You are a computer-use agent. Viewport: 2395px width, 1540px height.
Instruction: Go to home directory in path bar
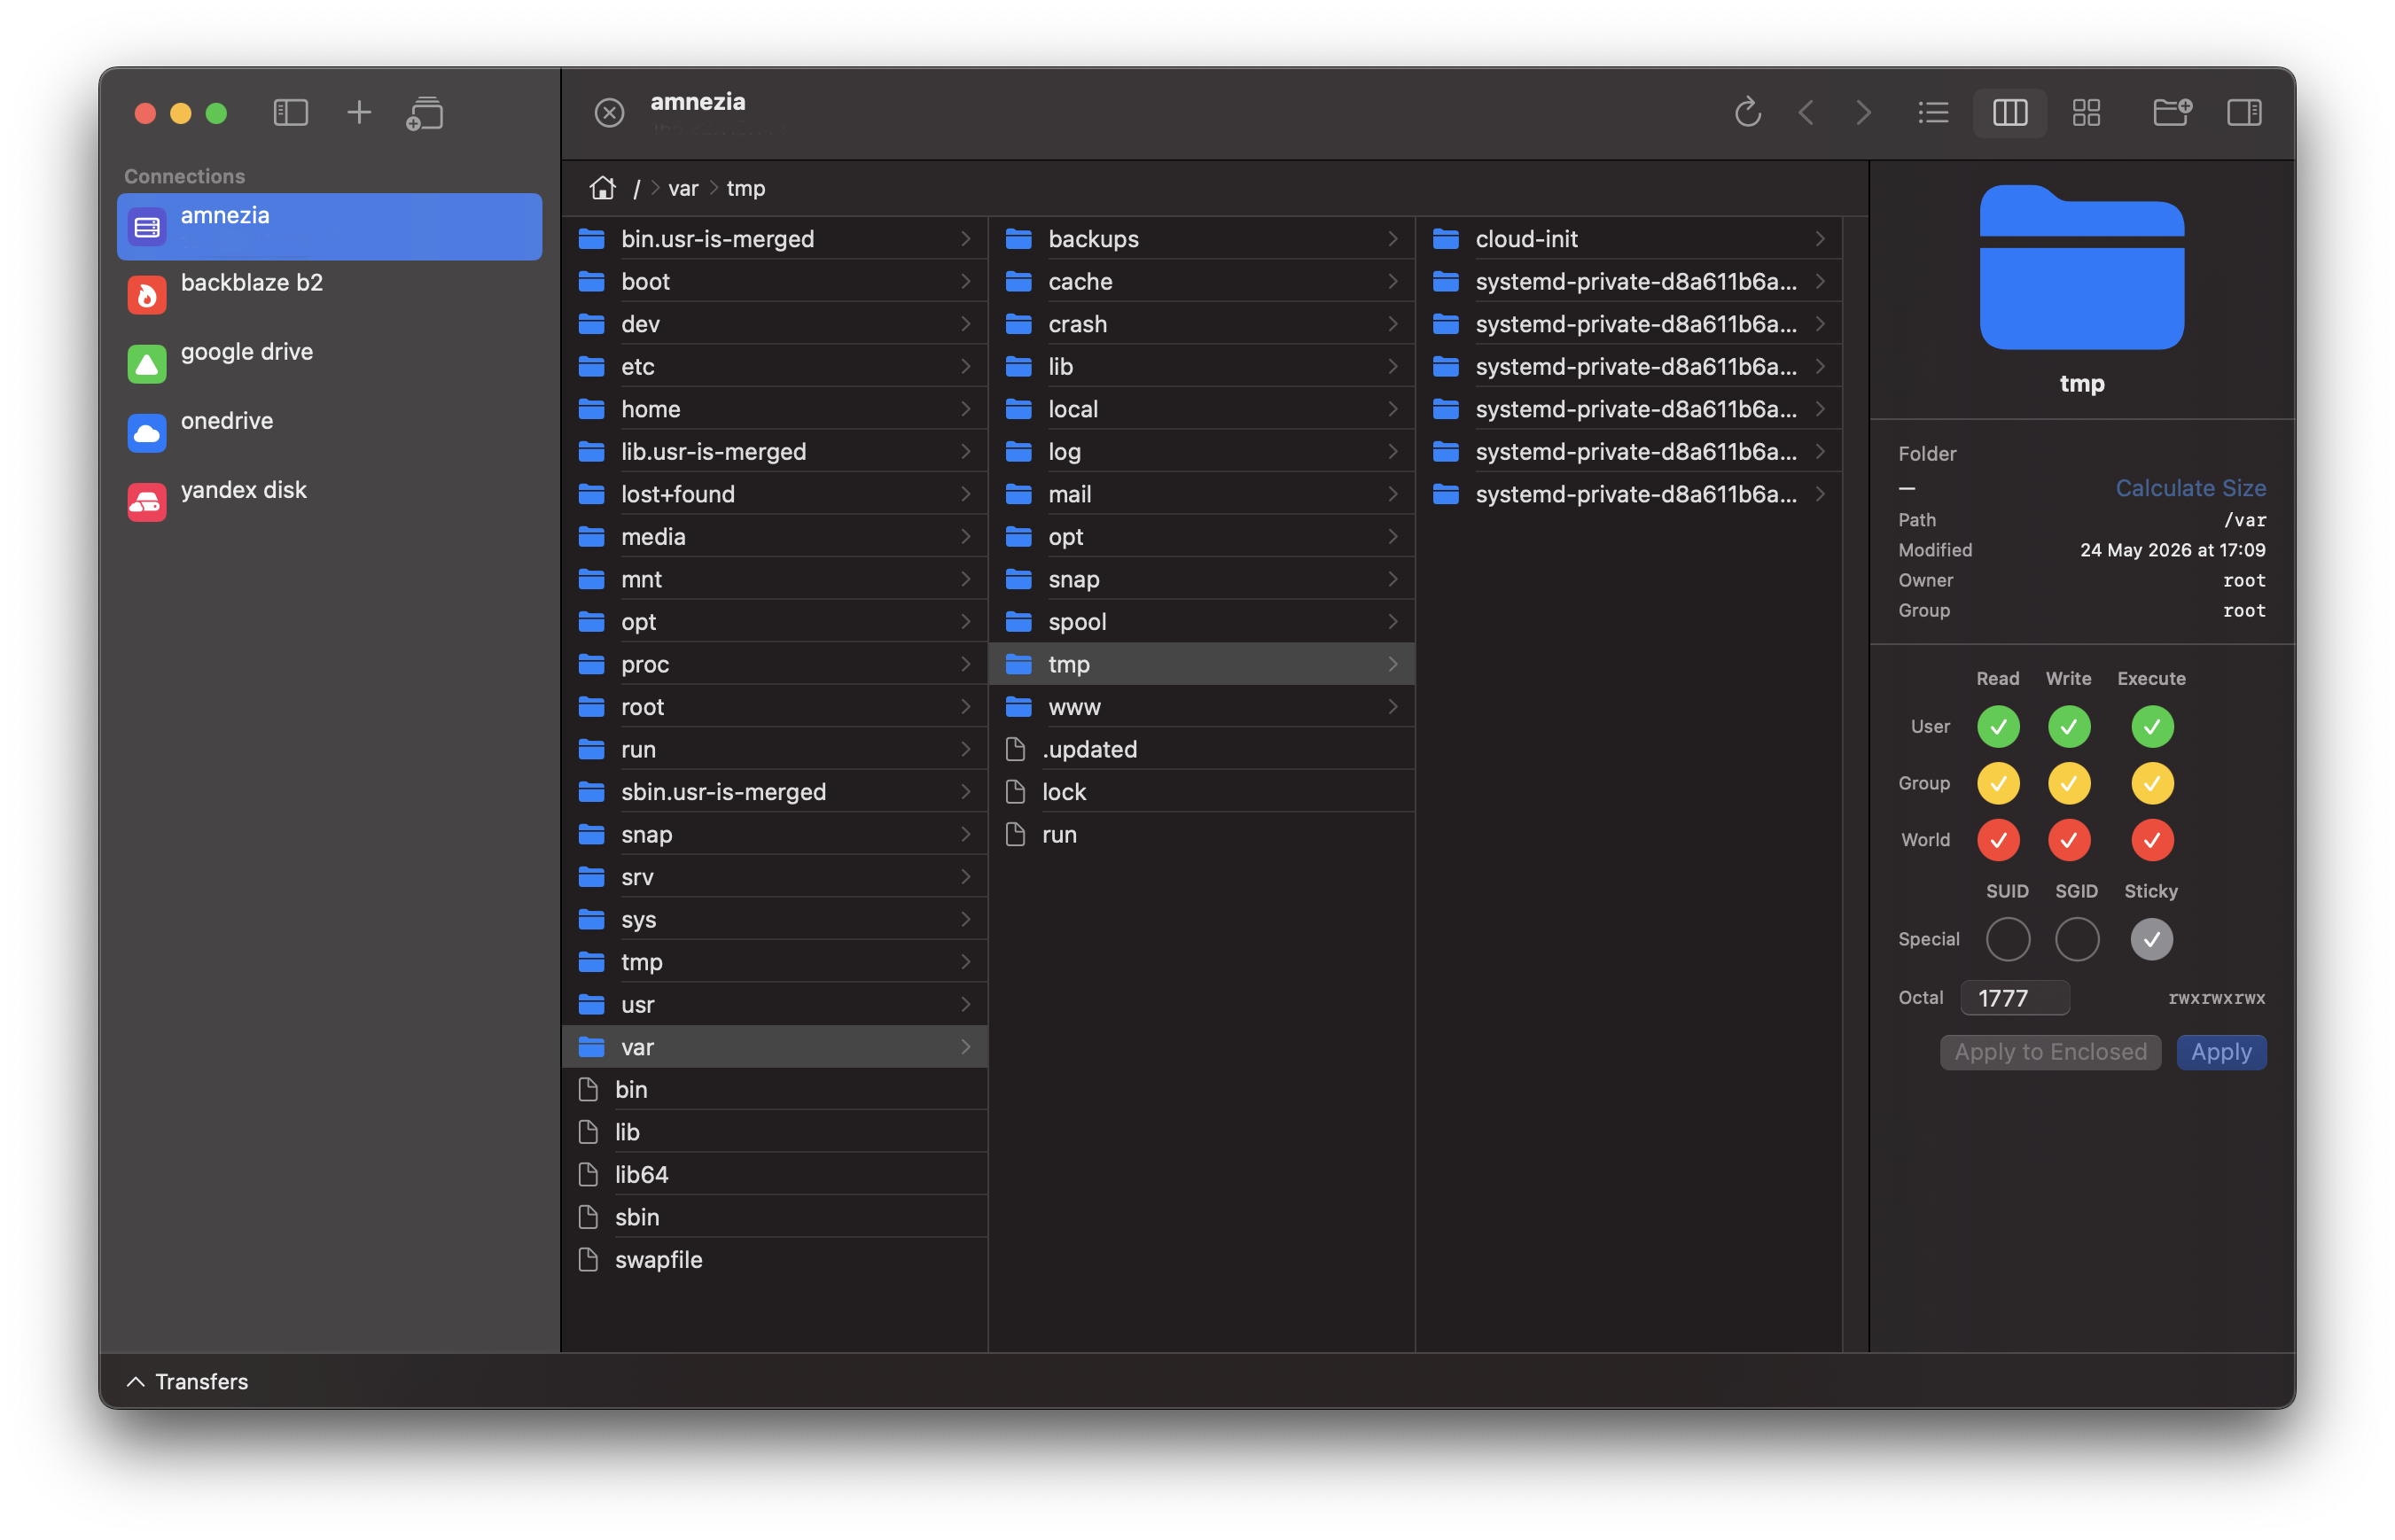[604, 188]
